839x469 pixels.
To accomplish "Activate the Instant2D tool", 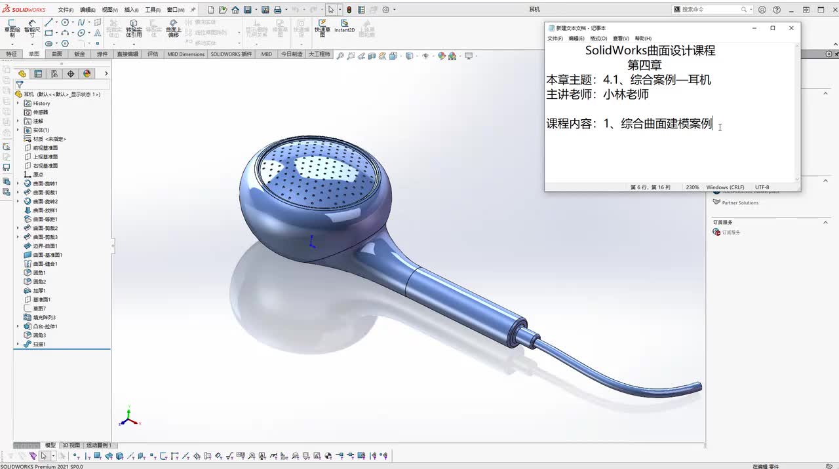I will (344, 27).
